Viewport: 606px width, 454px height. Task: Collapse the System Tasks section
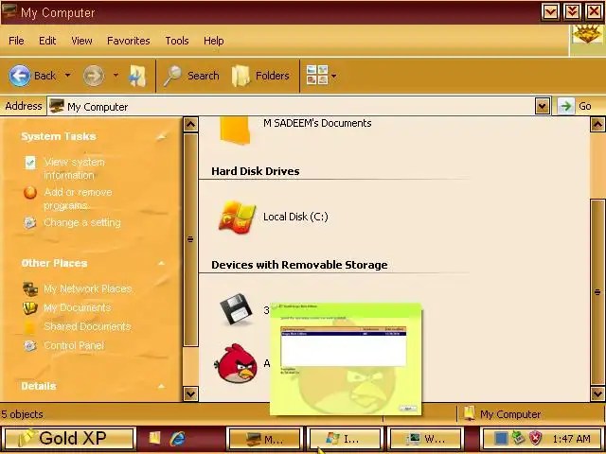click(162, 136)
